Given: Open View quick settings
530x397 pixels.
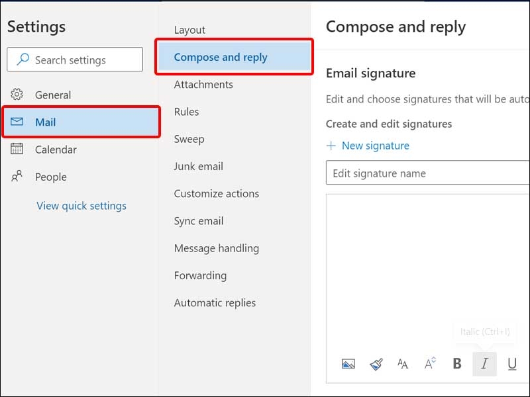Looking at the screenshot, I should click(x=81, y=206).
